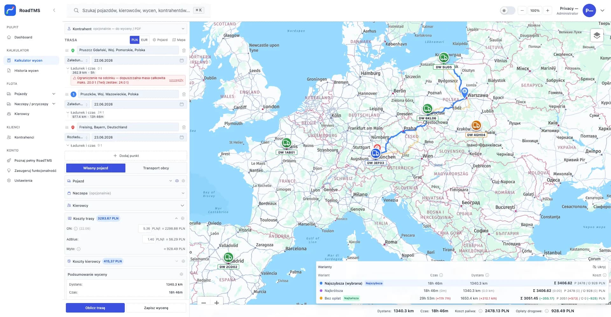Click Dodaj punkt to add waypoint

pos(126,156)
